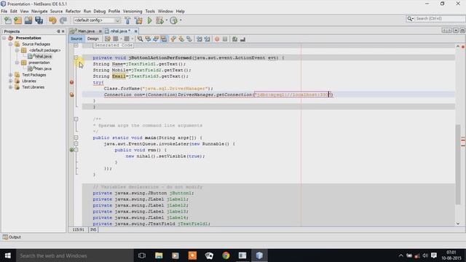
Task: Open the Output panel button
Action: pyautogui.click(x=12, y=237)
